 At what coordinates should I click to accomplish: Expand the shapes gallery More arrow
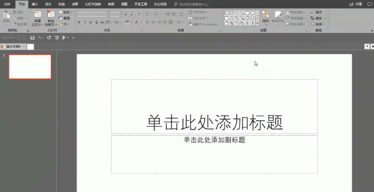(258, 23)
